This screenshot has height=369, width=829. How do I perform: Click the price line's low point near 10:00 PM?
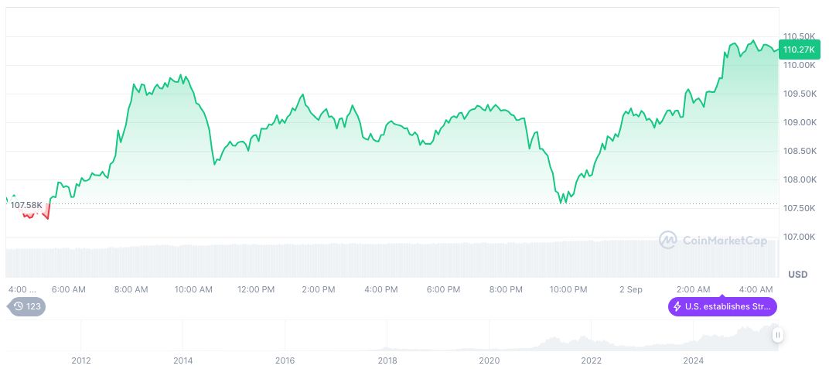click(562, 203)
